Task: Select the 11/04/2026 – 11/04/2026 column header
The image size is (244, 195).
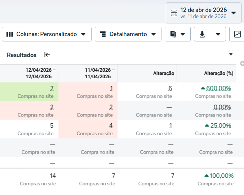Action: point(100,73)
